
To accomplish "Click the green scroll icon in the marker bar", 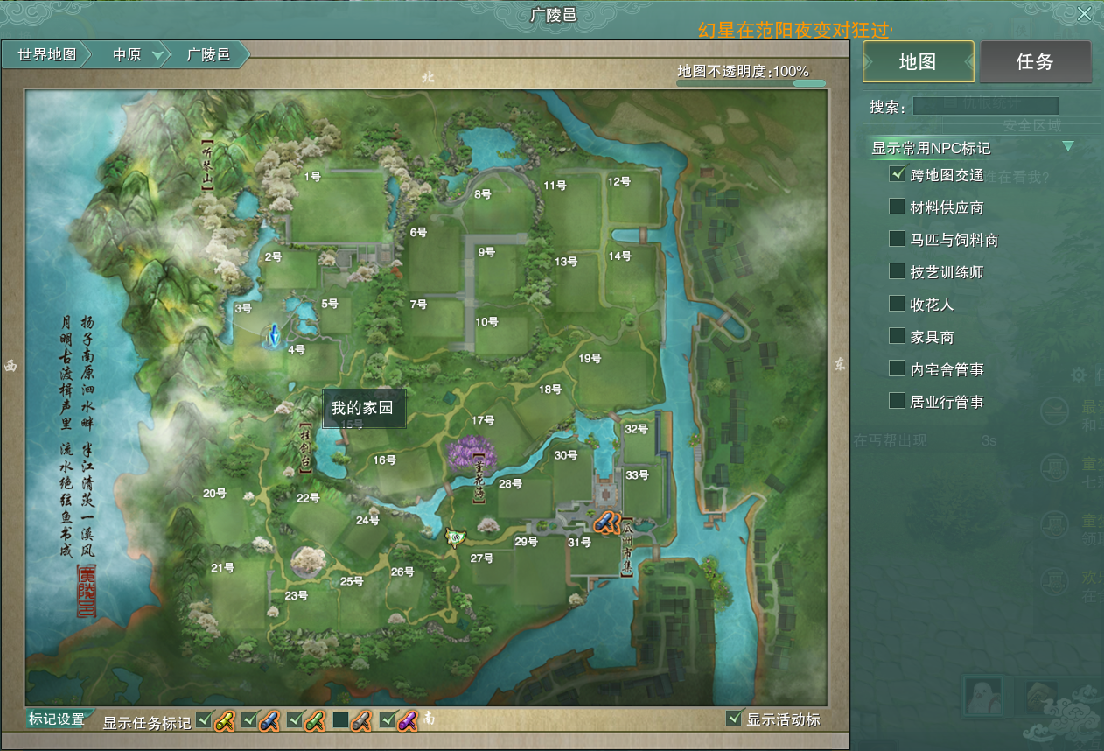I will tap(314, 721).
